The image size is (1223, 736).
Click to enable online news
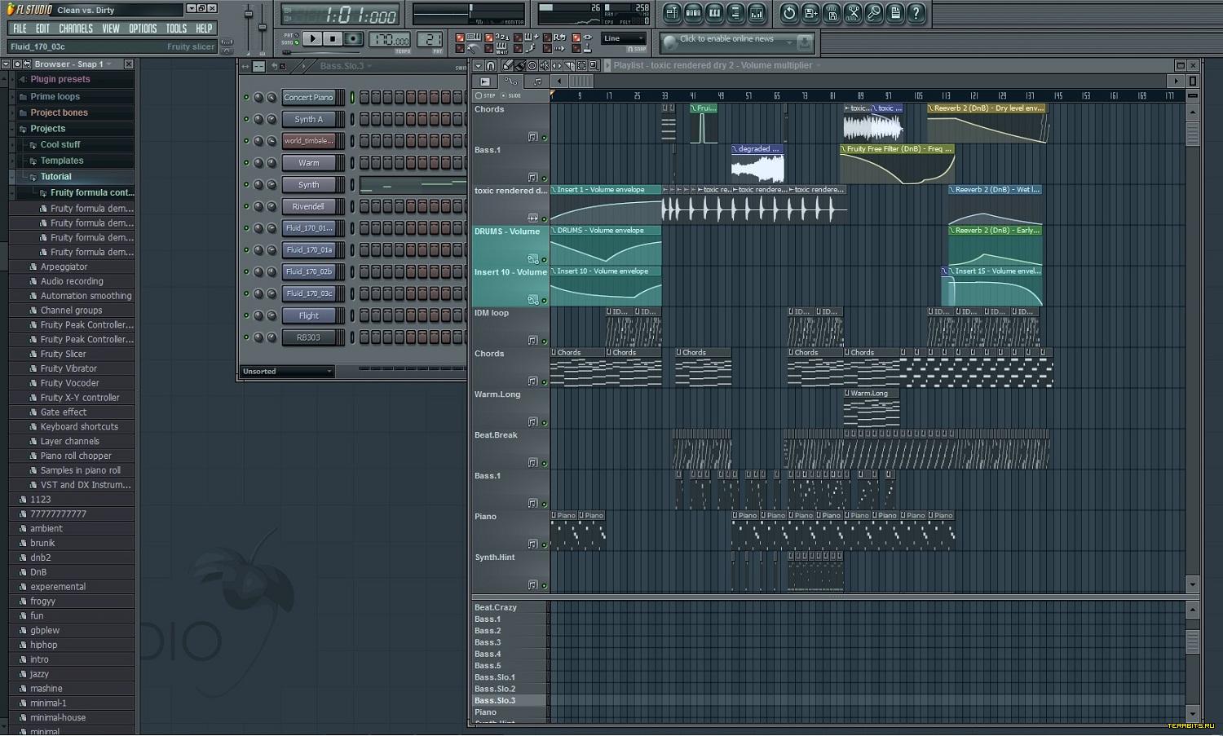tap(726, 39)
